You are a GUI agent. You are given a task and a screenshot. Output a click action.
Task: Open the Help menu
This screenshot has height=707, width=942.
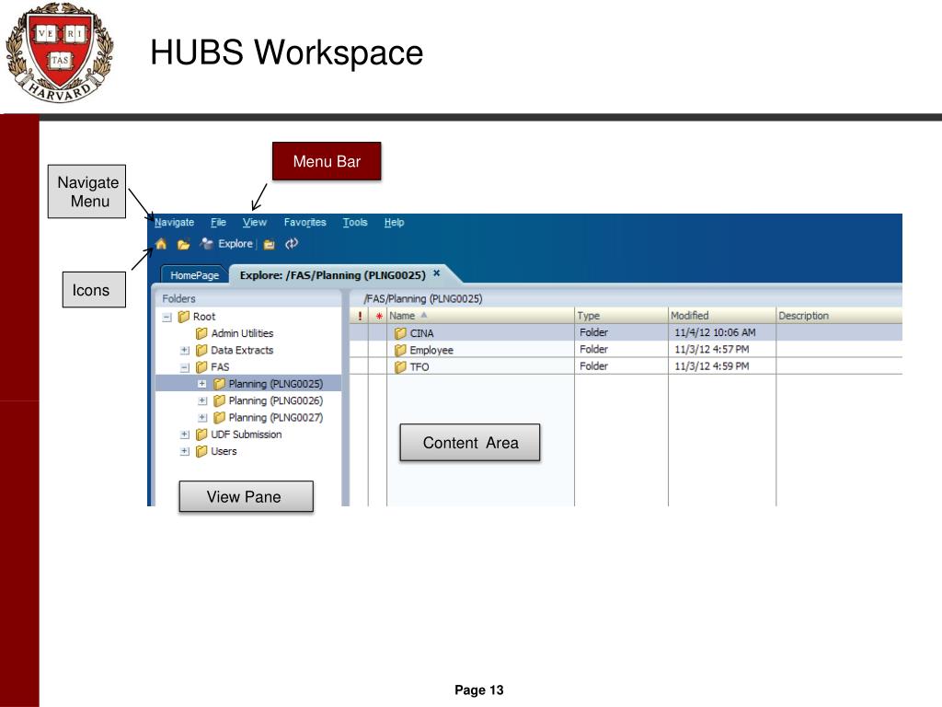394,223
